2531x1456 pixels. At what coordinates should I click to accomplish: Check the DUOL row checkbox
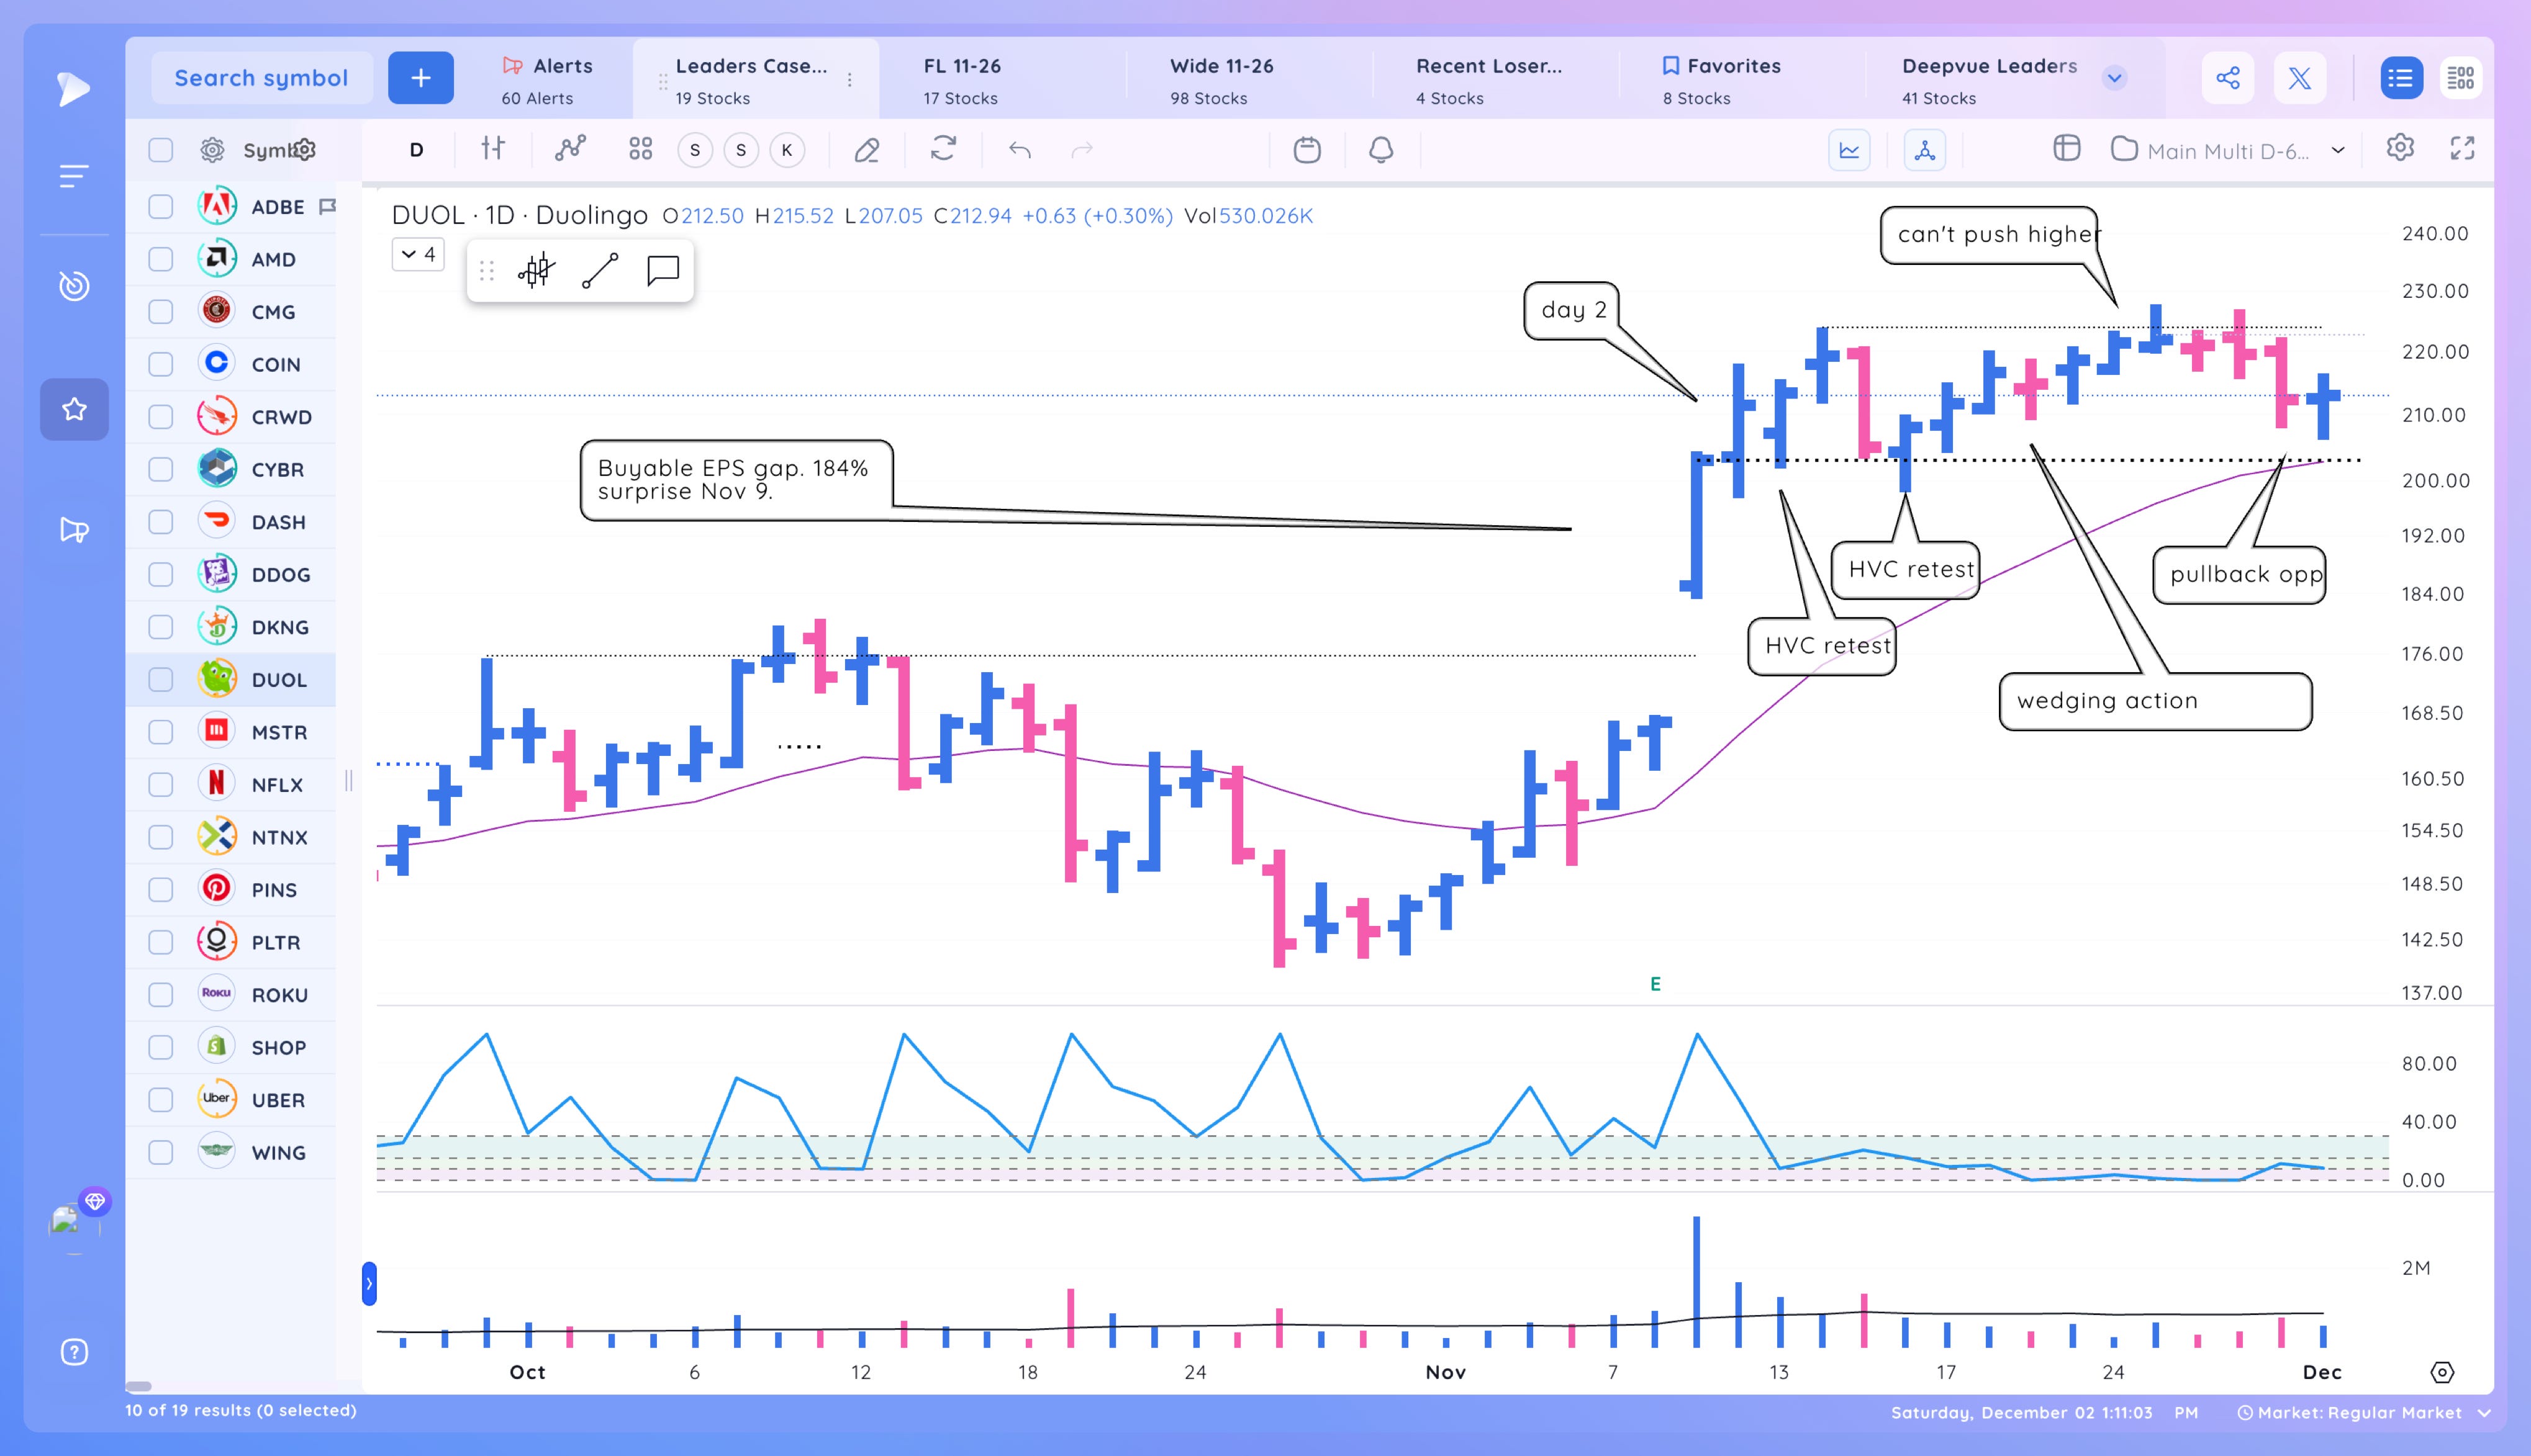point(160,680)
